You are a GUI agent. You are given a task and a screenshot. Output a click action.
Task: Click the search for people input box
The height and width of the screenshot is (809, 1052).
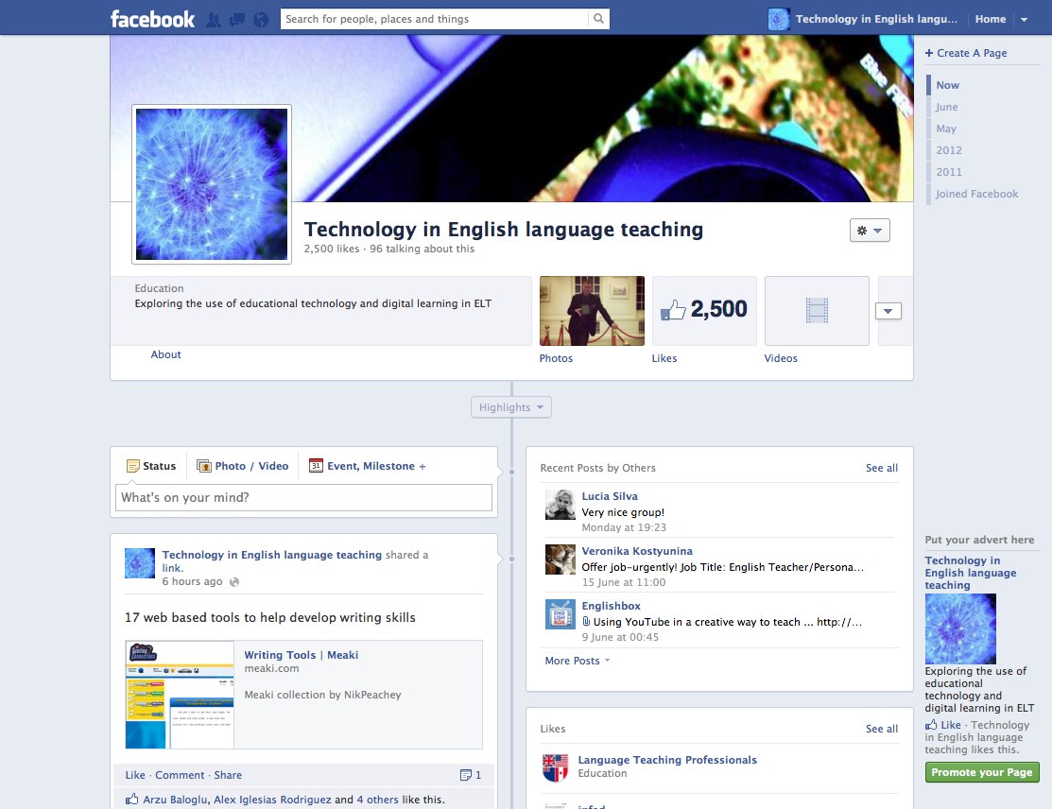[434, 19]
